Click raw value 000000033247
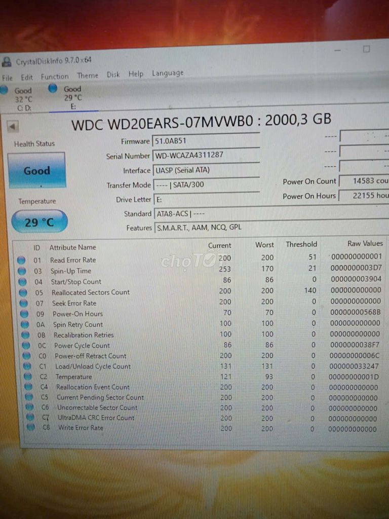The image size is (389, 519). tap(354, 366)
